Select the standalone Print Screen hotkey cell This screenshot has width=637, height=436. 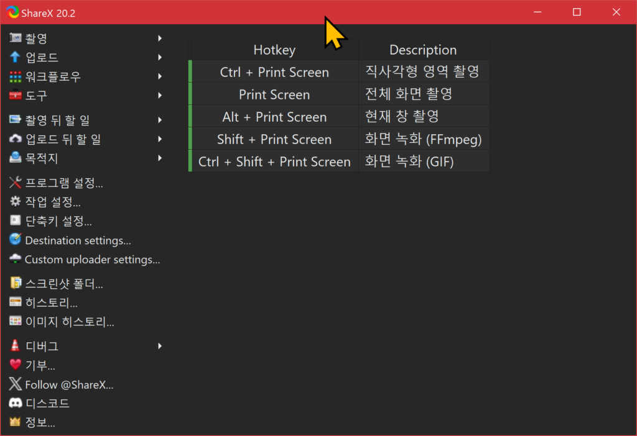pos(274,94)
